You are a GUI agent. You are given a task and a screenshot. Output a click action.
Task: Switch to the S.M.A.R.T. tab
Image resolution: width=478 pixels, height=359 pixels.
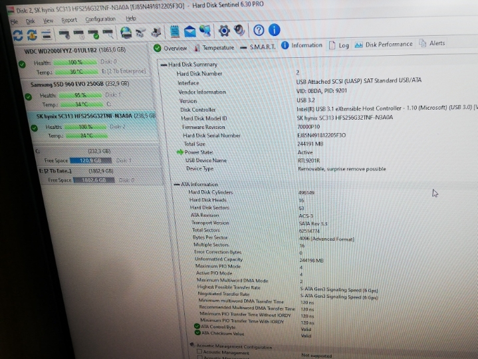point(257,47)
